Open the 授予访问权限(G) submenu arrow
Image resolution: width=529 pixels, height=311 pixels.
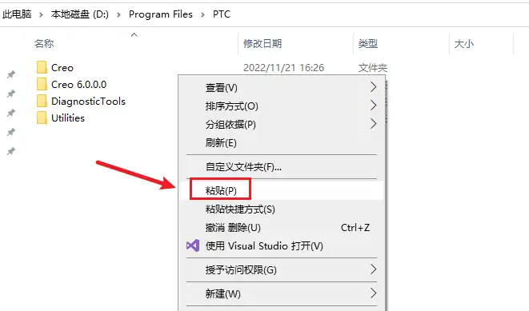point(373,269)
